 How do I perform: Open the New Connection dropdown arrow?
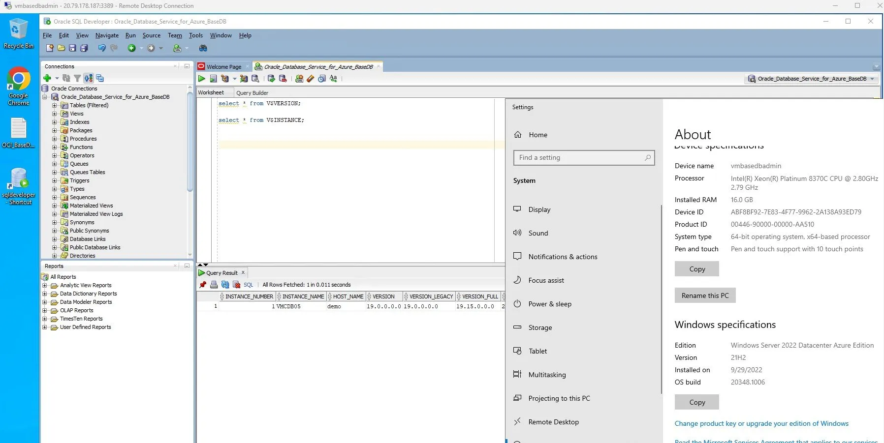pyautogui.click(x=57, y=78)
